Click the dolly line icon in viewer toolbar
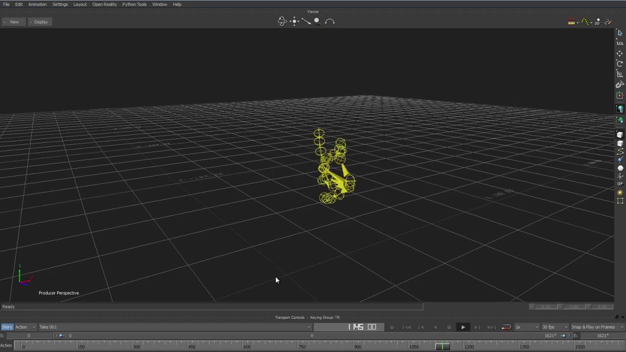Image resolution: width=626 pixels, height=352 pixels. coord(306,21)
